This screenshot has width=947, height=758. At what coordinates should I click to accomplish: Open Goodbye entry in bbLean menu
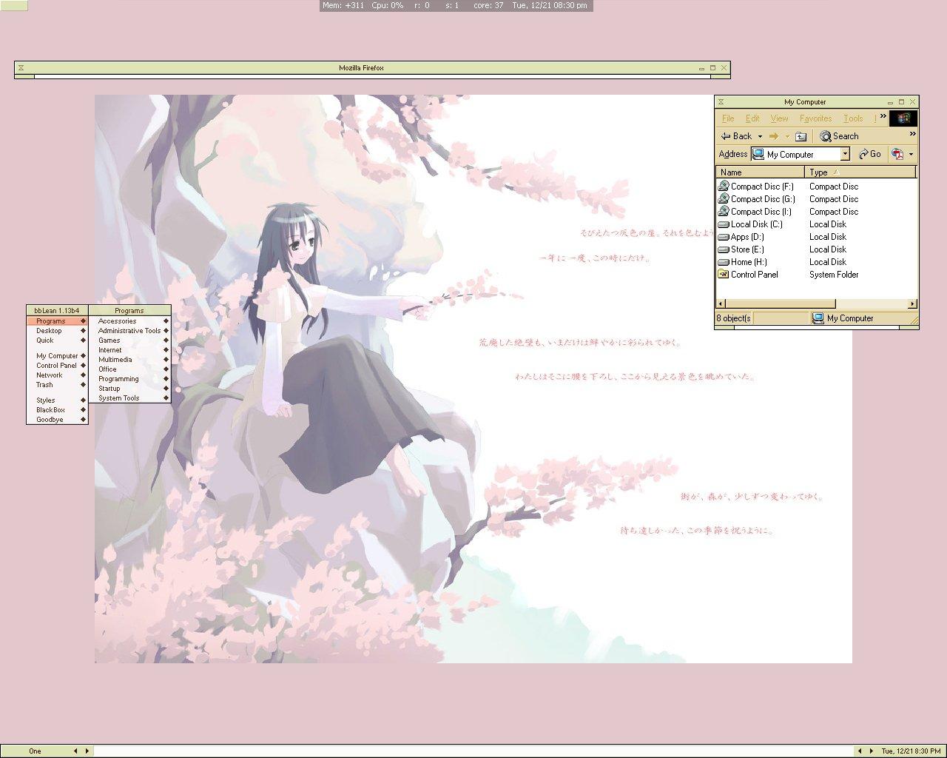click(x=57, y=420)
